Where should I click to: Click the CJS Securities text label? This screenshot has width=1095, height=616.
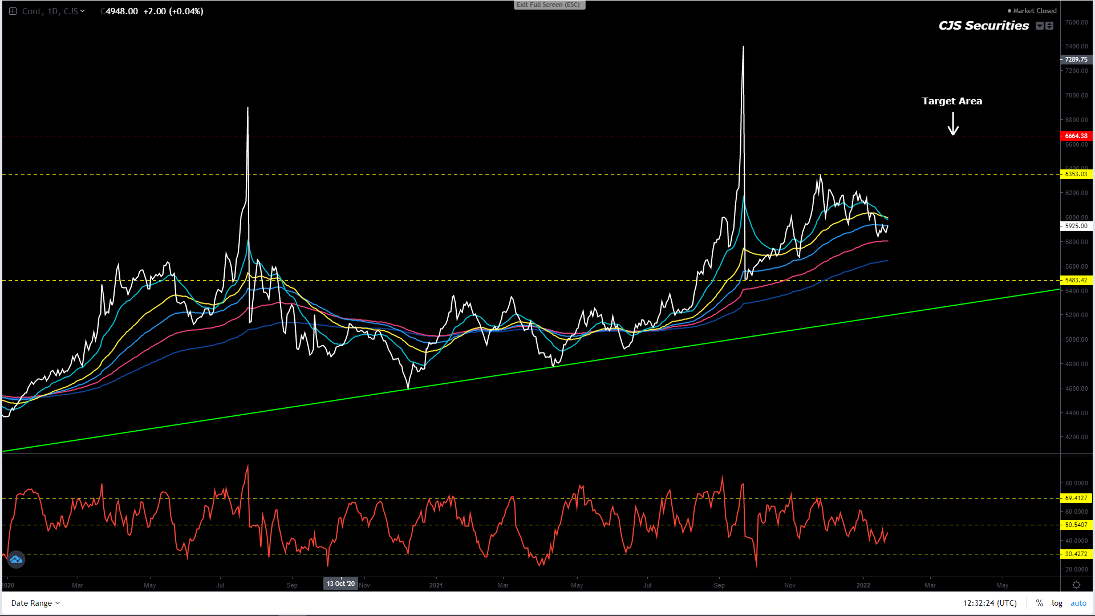[984, 26]
